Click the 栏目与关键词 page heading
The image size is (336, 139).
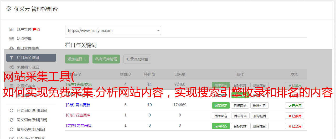[81, 45]
